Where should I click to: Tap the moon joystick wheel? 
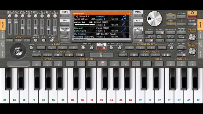18,51
